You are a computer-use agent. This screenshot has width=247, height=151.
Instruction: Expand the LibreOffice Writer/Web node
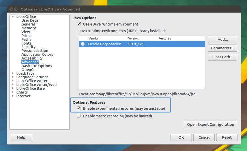[13, 84]
